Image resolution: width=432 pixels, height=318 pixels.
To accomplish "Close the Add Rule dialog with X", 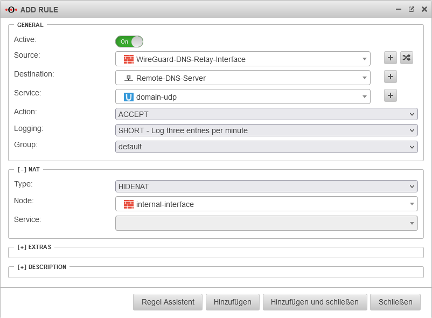I will [423, 9].
